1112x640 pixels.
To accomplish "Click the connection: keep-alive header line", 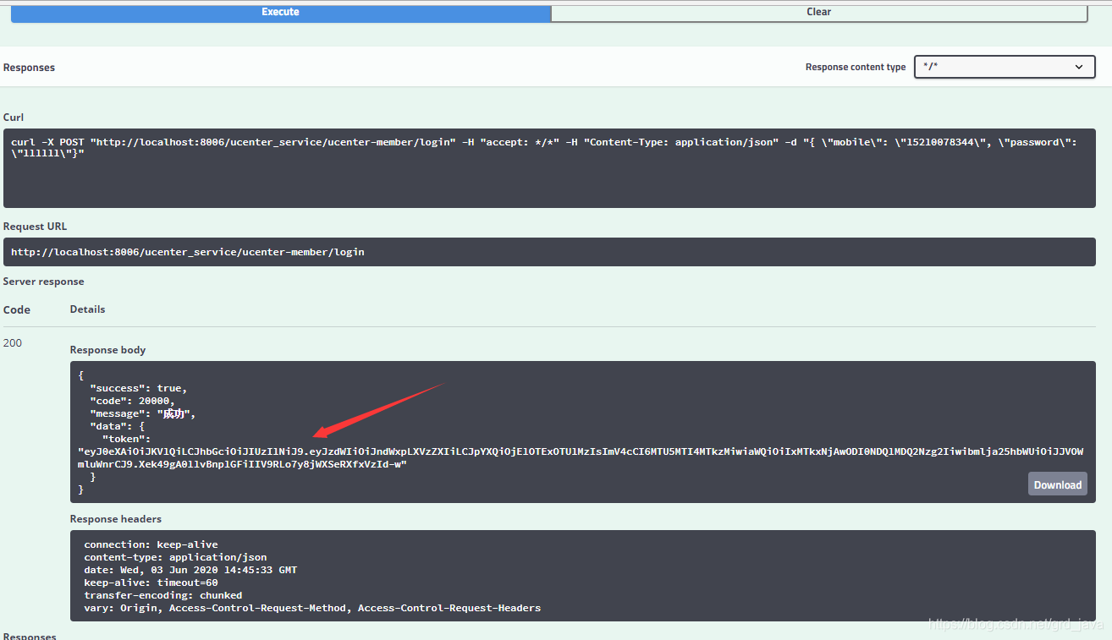I will 151,544.
